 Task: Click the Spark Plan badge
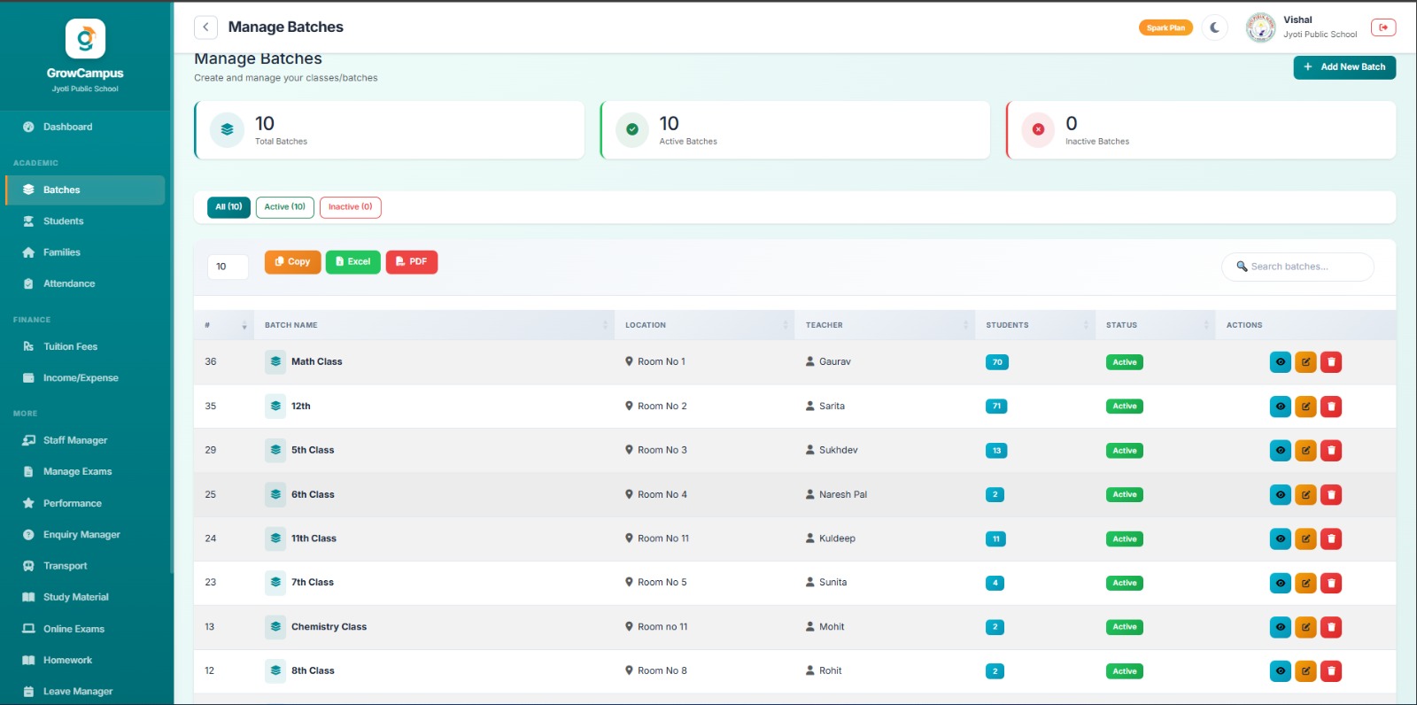tap(1165, 27)
